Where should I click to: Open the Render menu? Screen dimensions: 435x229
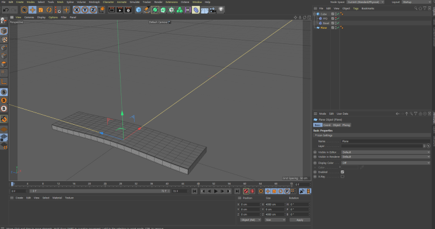158,2
